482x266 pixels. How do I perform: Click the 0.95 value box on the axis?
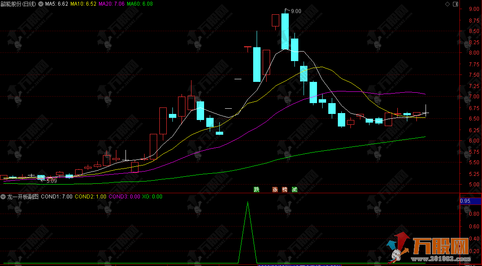[x=465, y=201]
